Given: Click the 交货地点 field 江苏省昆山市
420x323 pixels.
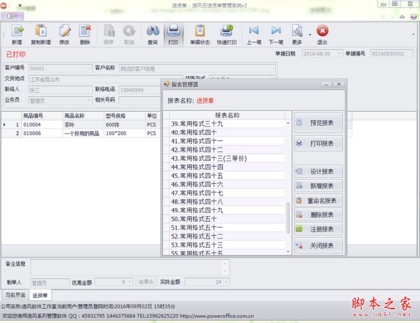Looking at the screenshot, I should coord(106,79).
